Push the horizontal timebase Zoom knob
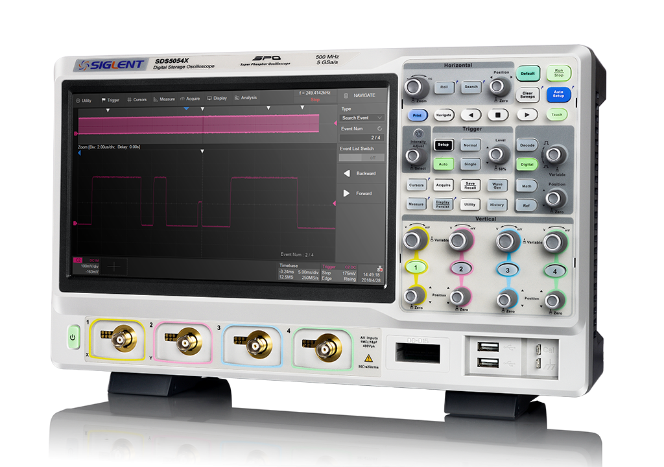664x467 pixels. pyautogui.click(x=416, y=87)
